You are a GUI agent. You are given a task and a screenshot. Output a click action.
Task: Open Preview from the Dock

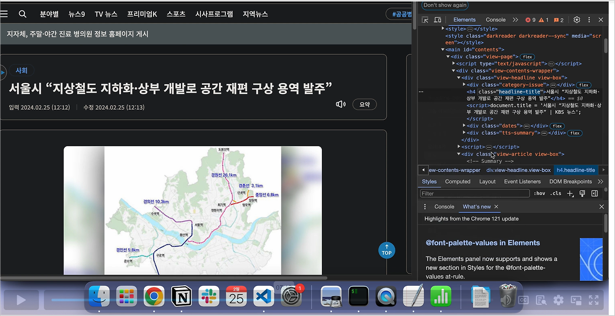(331, 297)
